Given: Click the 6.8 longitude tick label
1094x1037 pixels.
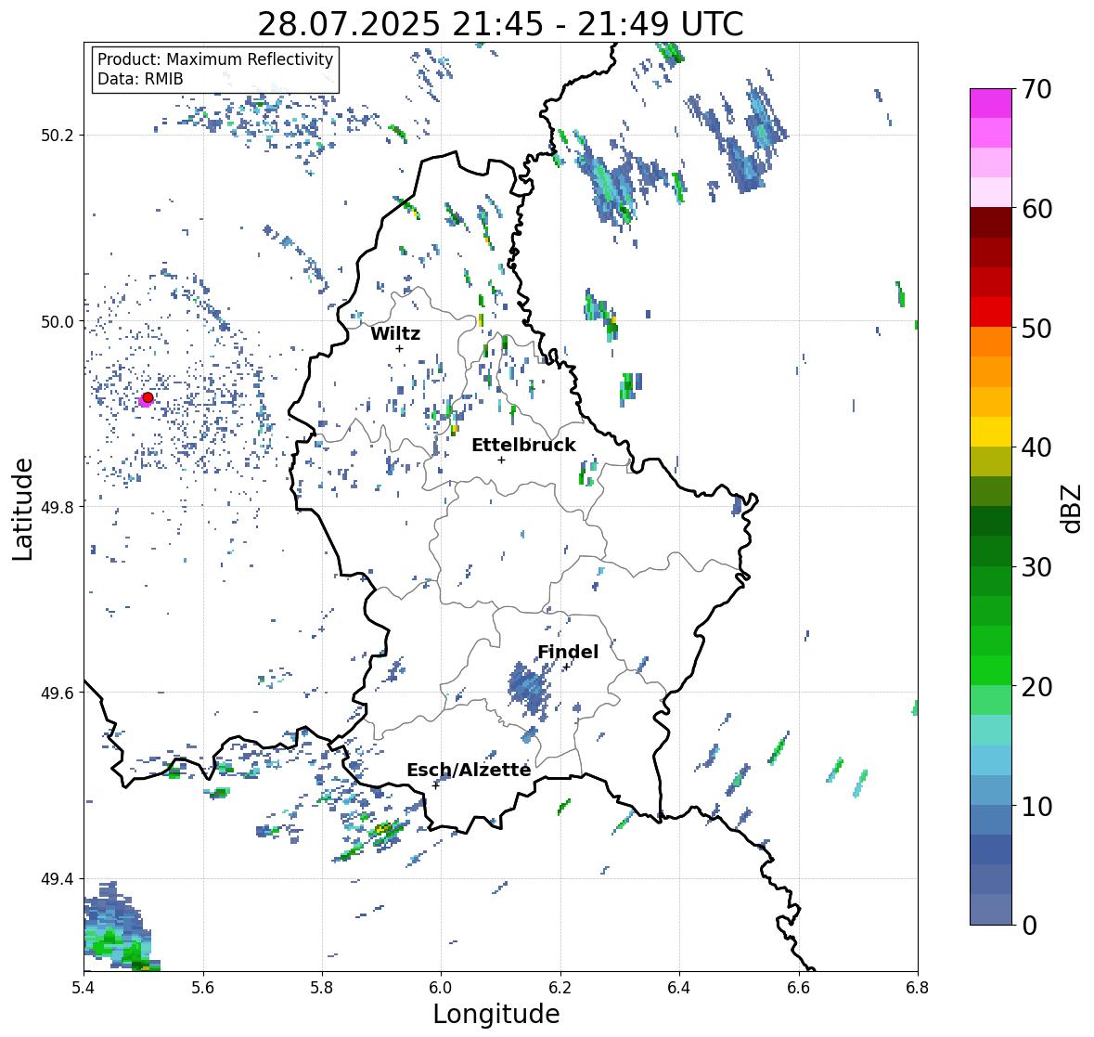Looking at the screenshot, I should click(917, 988).
